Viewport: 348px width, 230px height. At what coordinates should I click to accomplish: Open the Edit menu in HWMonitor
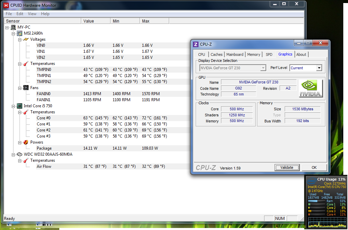[x=20, y=14]
